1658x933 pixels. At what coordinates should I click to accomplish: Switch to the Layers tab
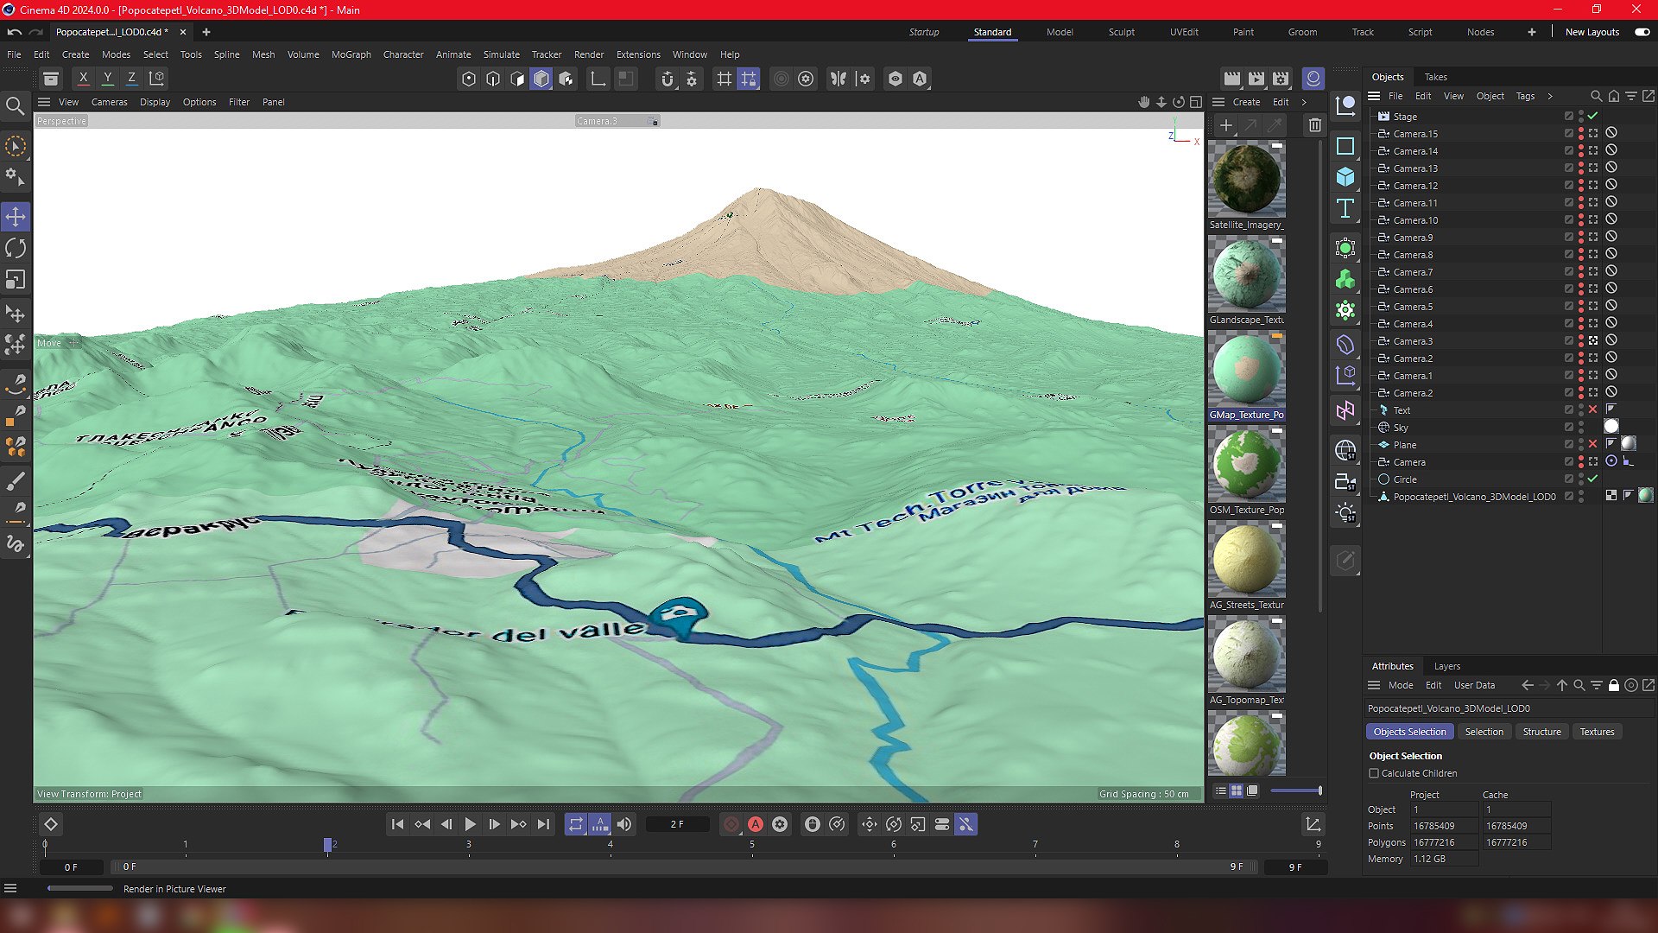tap(1446, 666)
